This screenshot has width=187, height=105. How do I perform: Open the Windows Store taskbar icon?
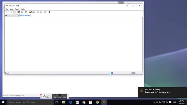(x=77, y=102)
